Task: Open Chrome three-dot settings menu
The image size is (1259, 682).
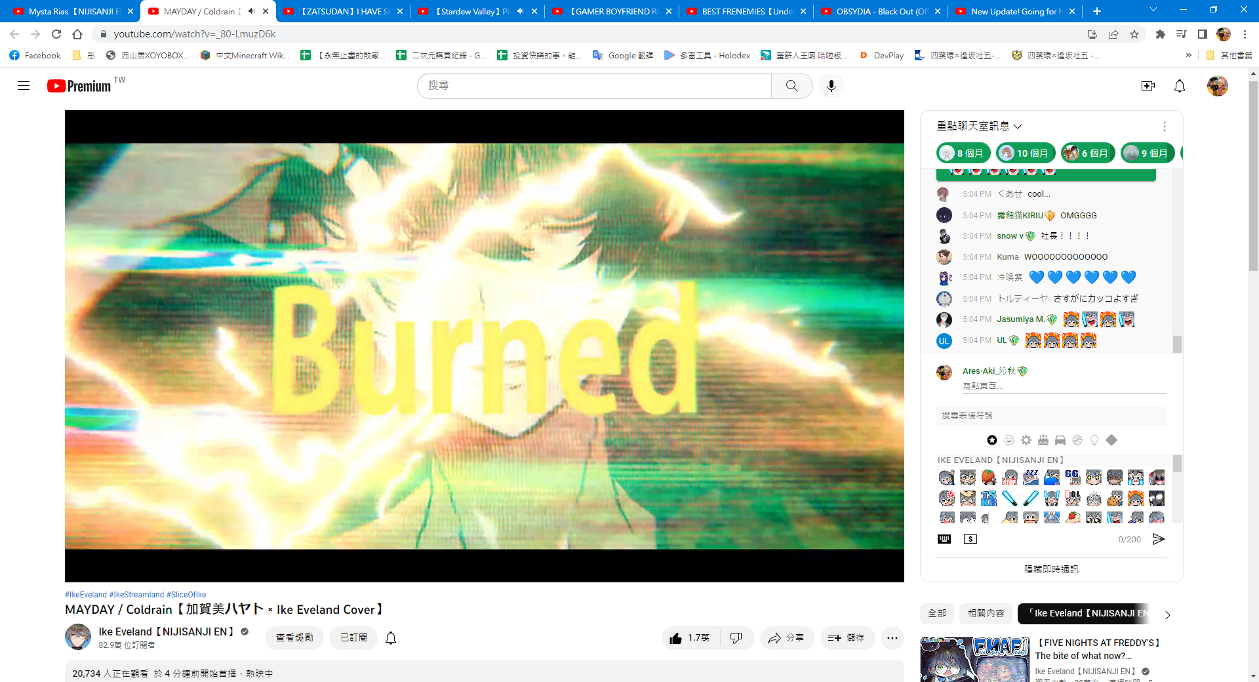Action: (1245, 34)
